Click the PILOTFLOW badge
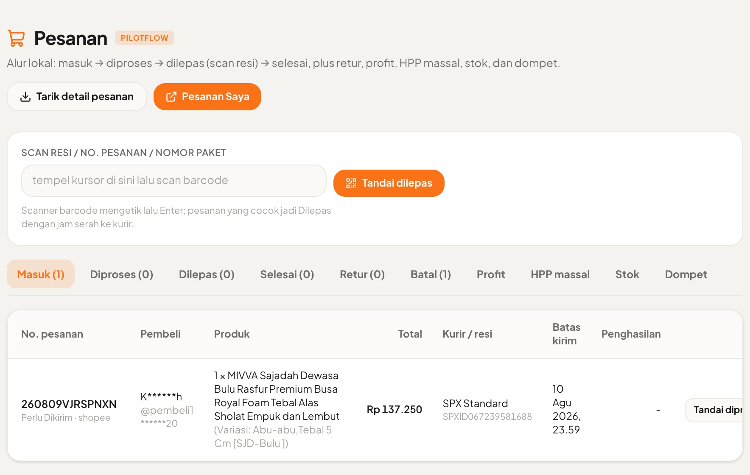Viewport: 750px width, 475px height. [x=145, y=38]
